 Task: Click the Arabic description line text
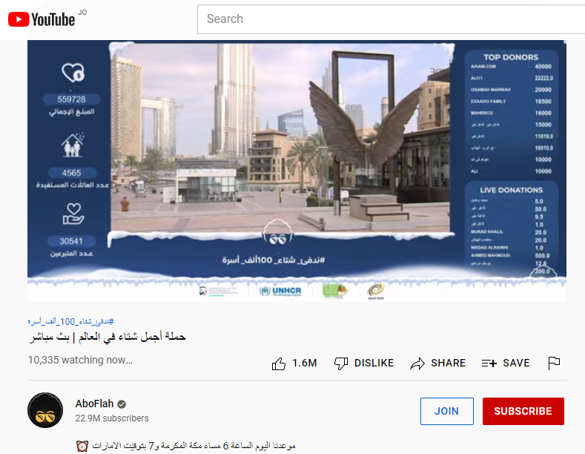(194, 446)
